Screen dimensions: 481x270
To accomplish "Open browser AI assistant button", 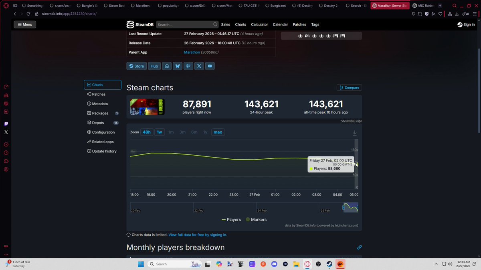I will pos(466,14).
